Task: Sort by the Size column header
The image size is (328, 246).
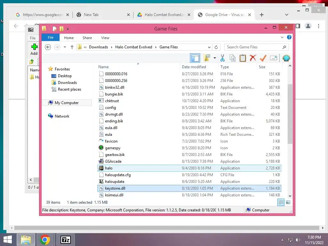Action: coord(269,67)
